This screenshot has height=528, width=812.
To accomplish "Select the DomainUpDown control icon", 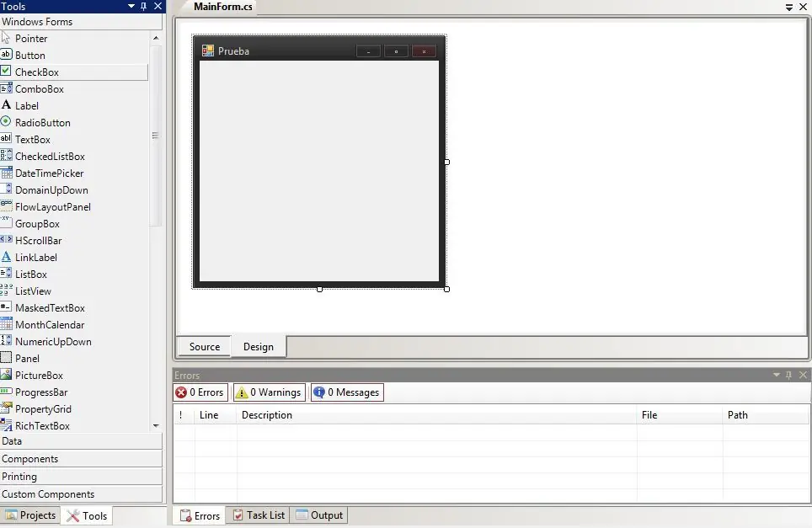I will point(6,189).
